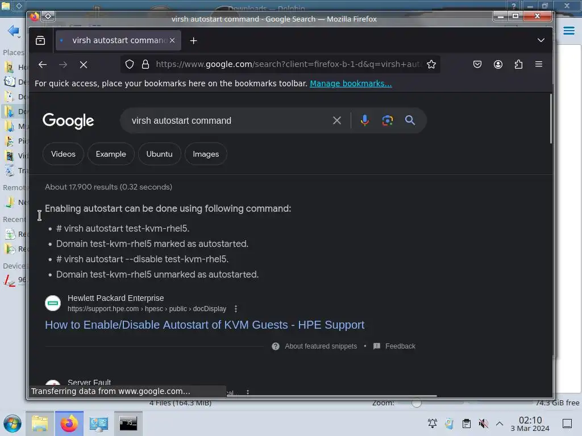Open a new tab with the plus button

[x=193, y=40]
